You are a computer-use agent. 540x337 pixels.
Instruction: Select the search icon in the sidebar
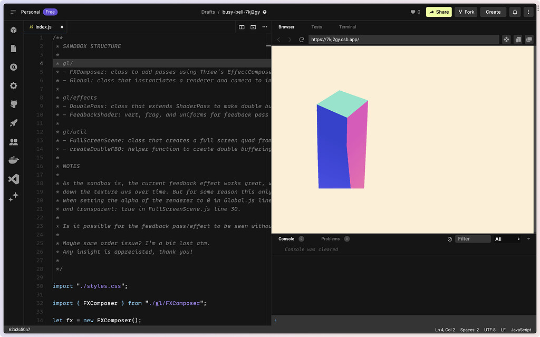click(x=13, y=67)
